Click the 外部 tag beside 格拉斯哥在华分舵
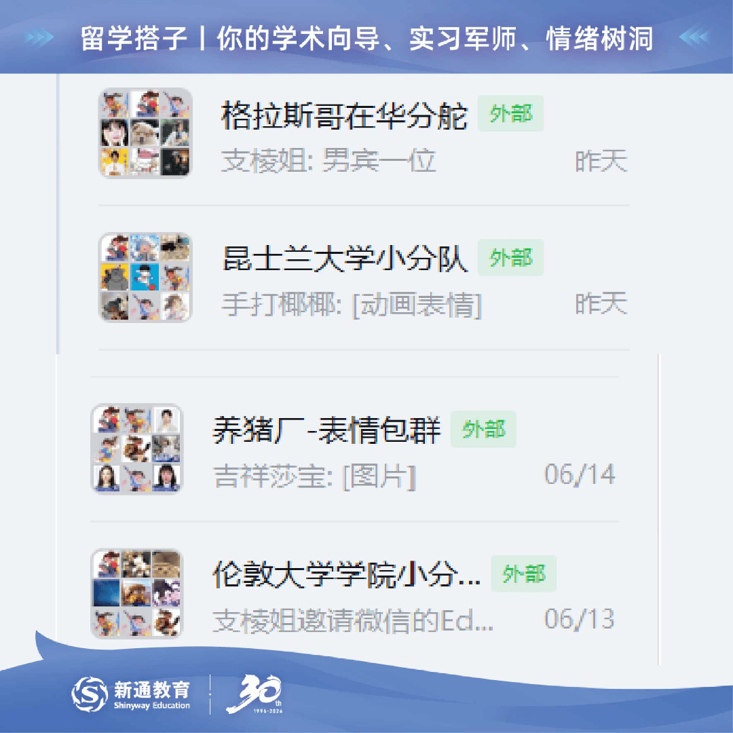This screenshot has width=733, height=733. [x=510, y=113]
